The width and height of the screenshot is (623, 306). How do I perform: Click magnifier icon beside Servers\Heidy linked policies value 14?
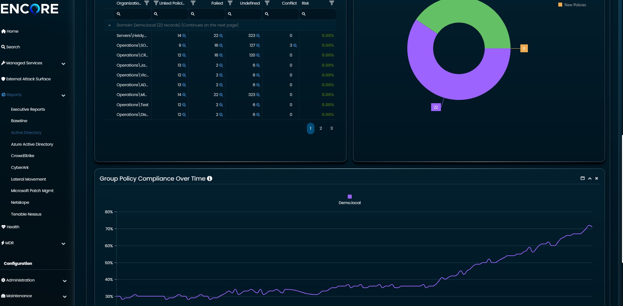[184, 36]
